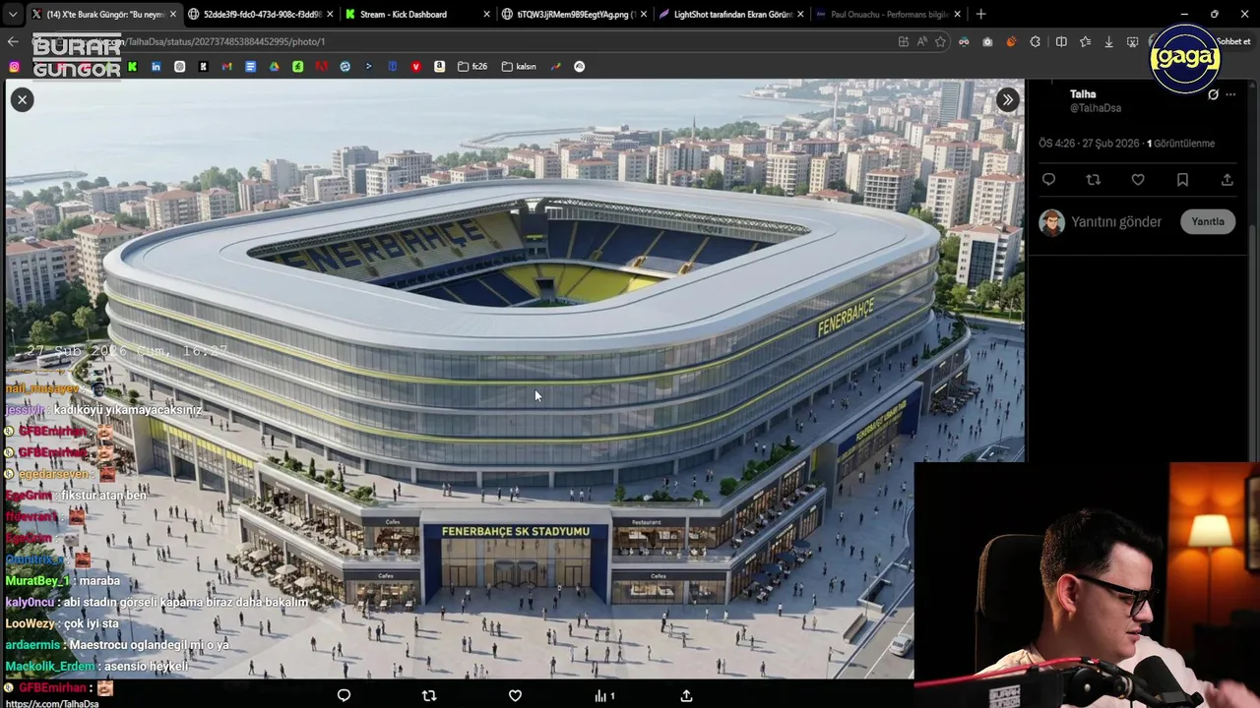Click the retweet icon below the photo

click(x=429, y=695)
